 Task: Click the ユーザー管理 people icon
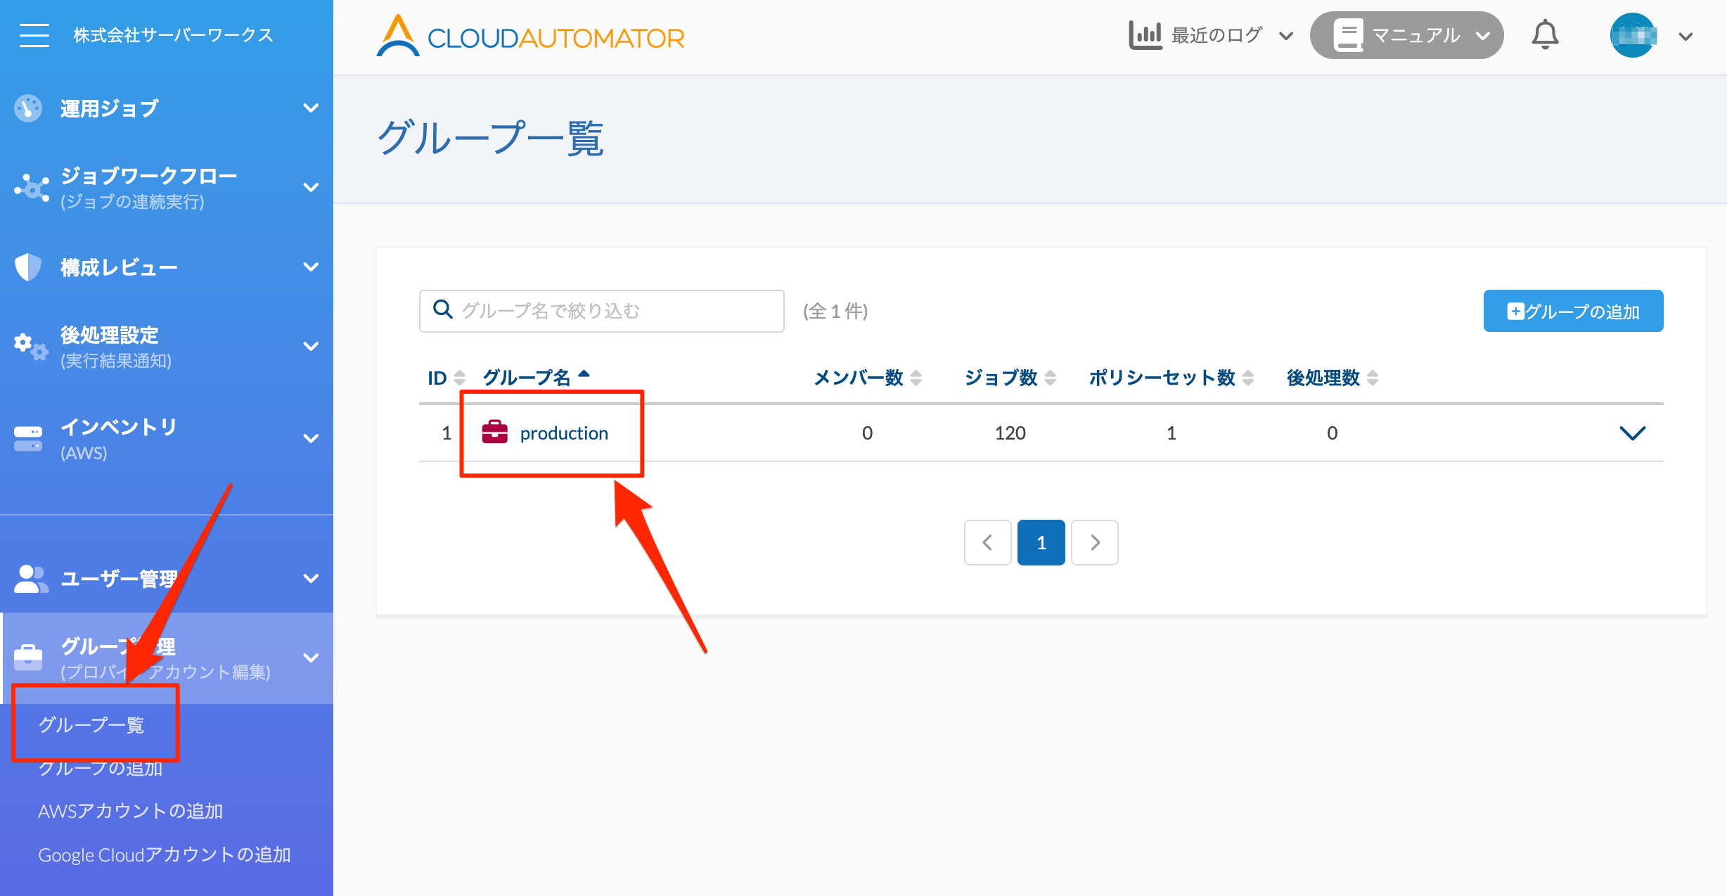[x=31, y=579]
